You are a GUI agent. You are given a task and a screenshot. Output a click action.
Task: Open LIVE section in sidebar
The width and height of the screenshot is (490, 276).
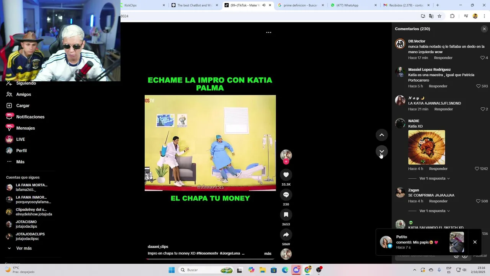pos(20,140)
